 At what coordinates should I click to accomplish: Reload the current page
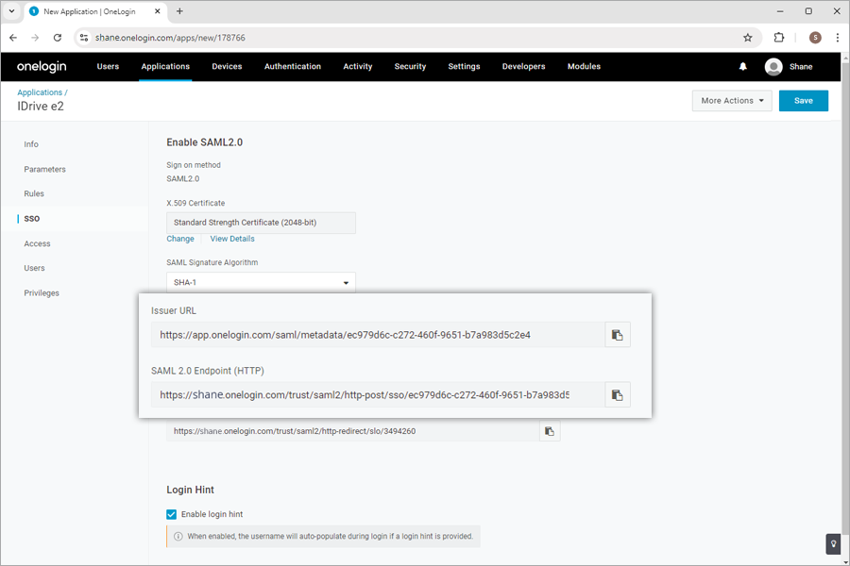coord(58,38)
